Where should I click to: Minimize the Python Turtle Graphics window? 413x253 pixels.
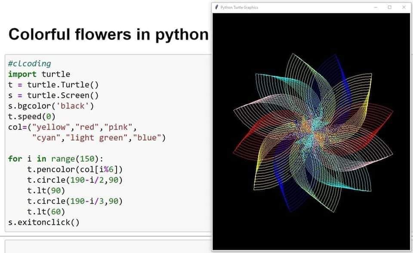[x=376, y=7]
